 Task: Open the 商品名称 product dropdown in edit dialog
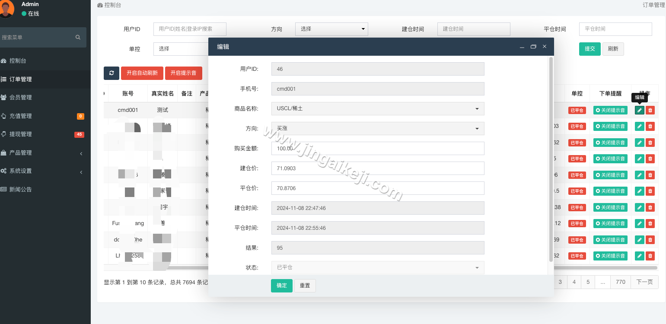tap(377, 108)
